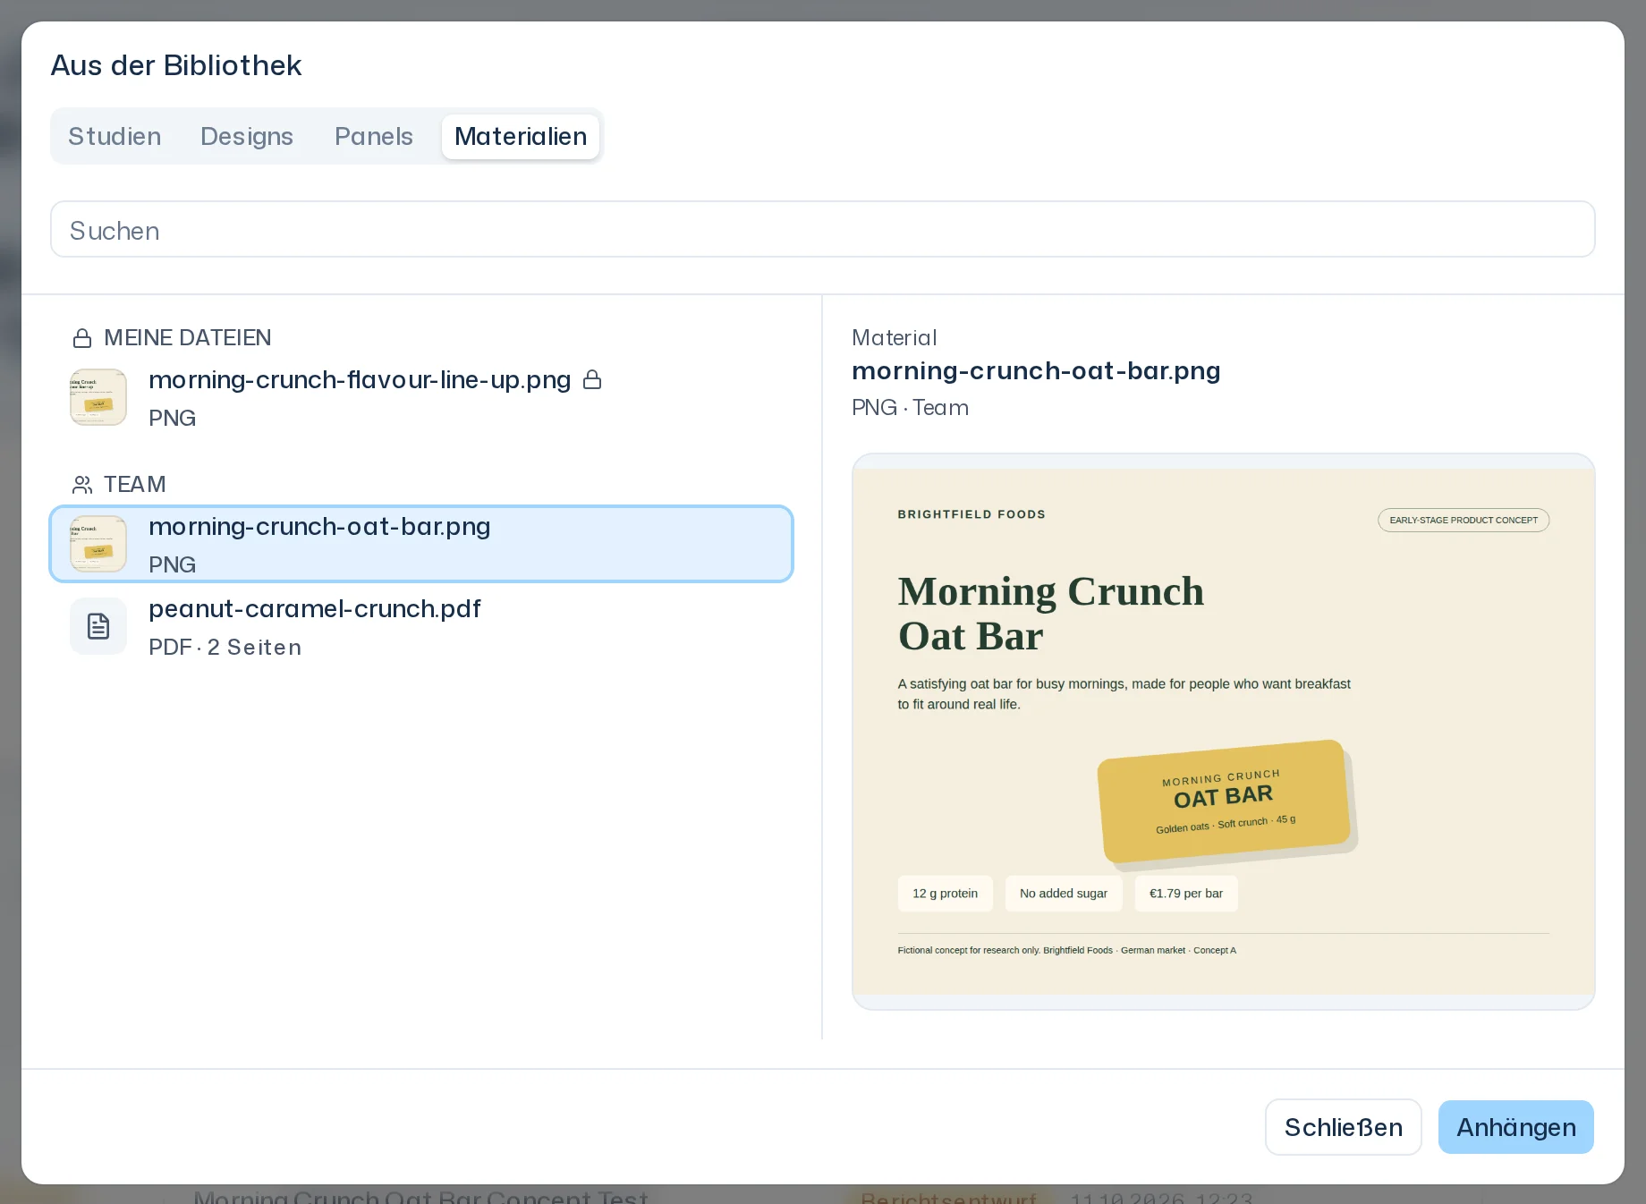This screenshot has height=1204, width=1646.
Task: Click preview title morning-crunch-oat-bar.png
Action: click(x=1036, y=371)
